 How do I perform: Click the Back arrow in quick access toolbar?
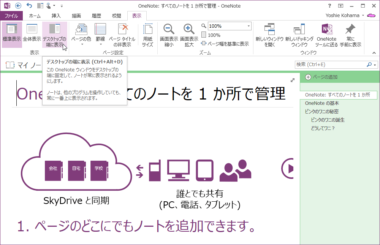tap(18, 6)
